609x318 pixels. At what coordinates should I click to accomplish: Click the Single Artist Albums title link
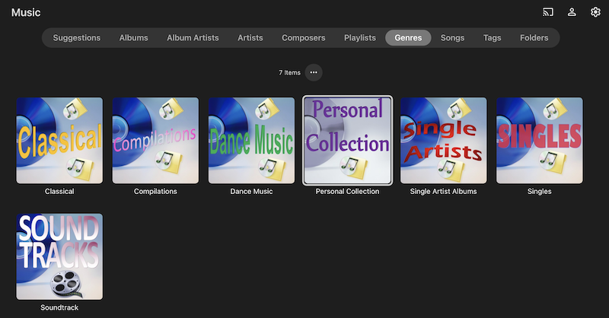(444, 192)
